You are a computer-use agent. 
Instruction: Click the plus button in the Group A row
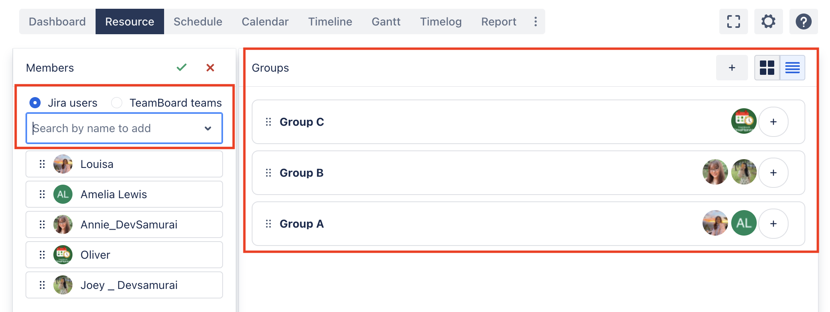(773, 224)
